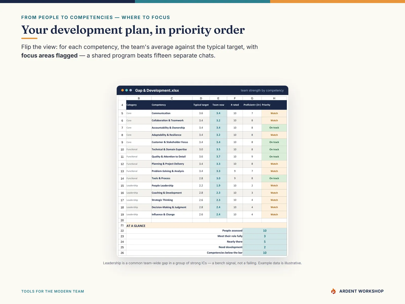Select the Coaching & Development cell
405x304 pixels.
[x=172, y=193]
